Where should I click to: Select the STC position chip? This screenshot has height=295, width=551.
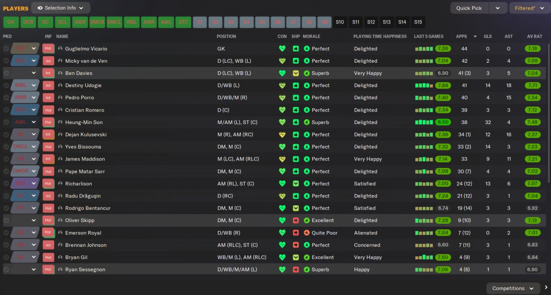pyautogui.click(x=183, y=22)
